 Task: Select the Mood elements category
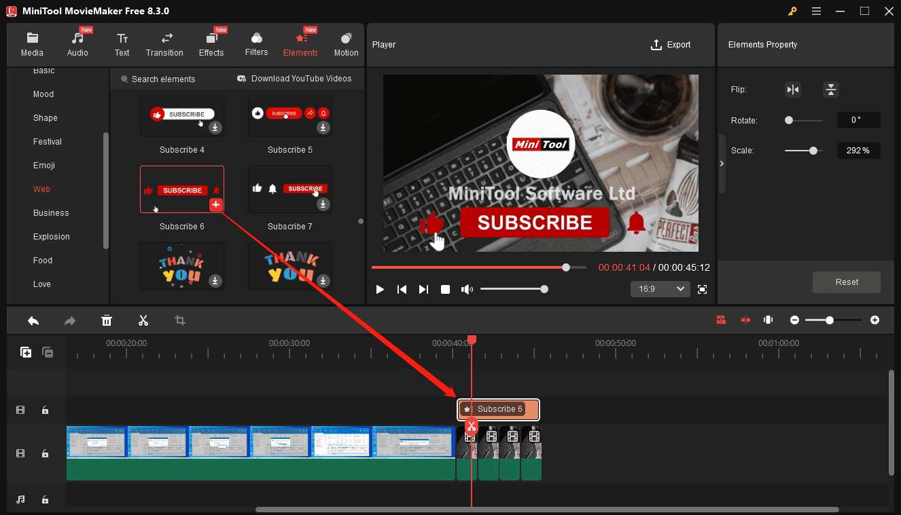click(43, 94)
